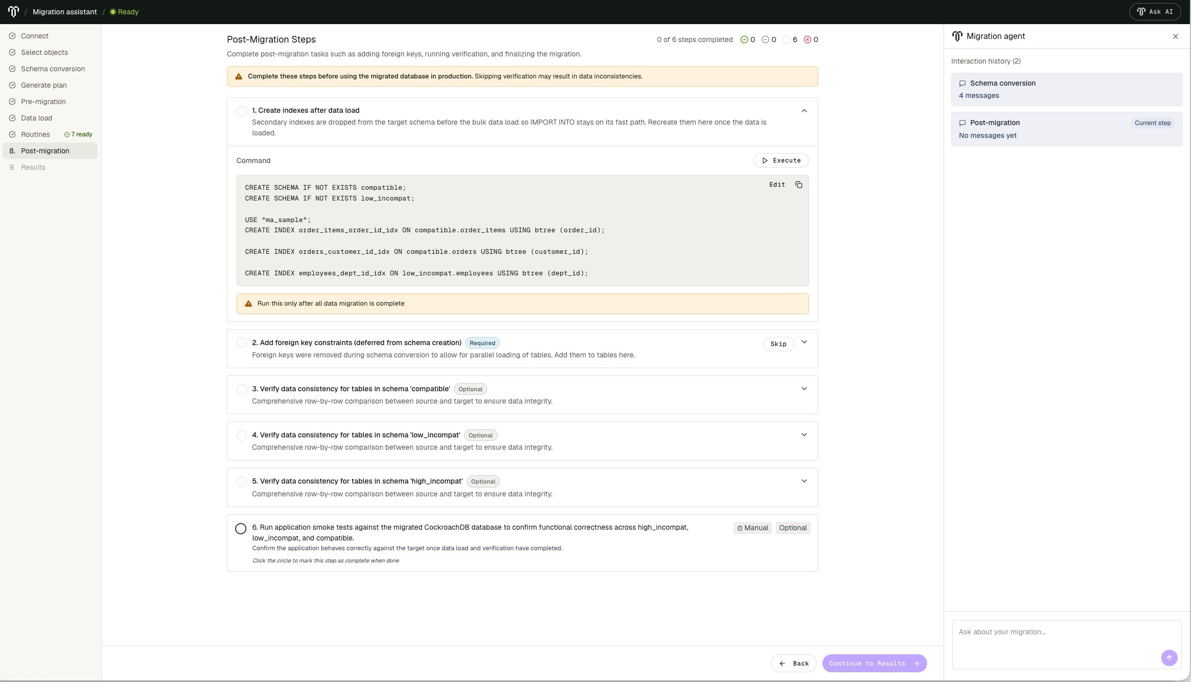
Task: Click the Optional badge on step 3
Action: [470, 389]
